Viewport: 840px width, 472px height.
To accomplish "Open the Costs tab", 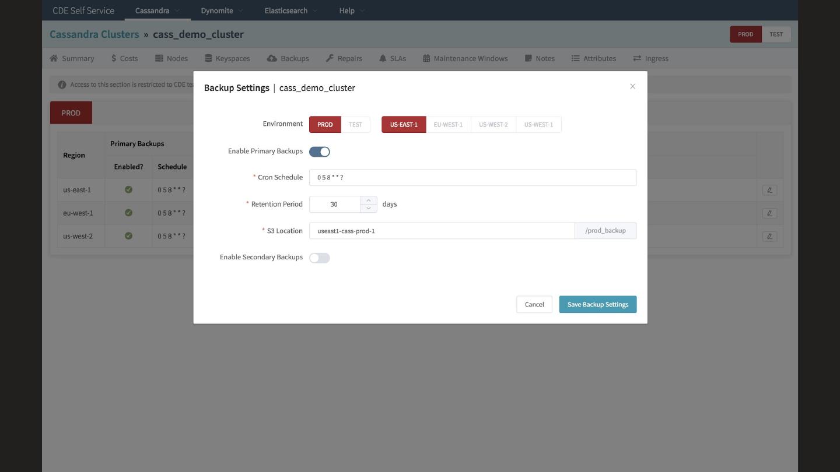I will pyautogui.click(x=125, y=58).
